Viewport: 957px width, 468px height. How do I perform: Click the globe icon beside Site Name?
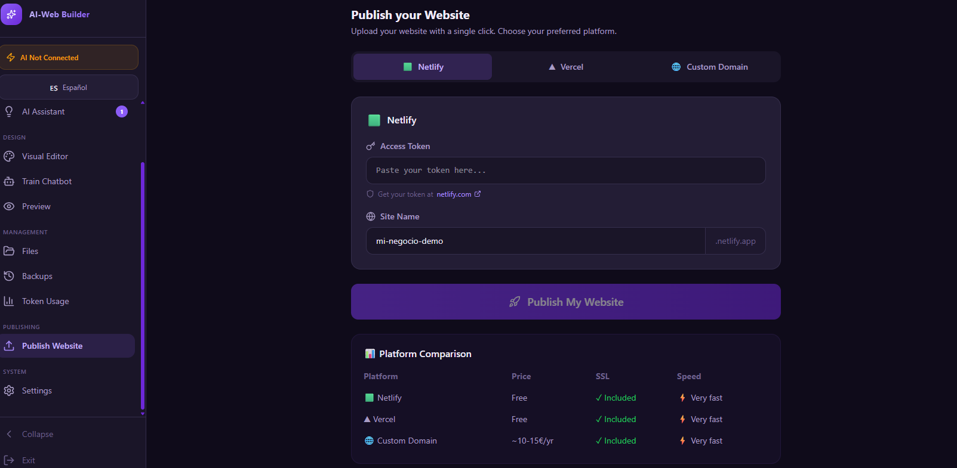click(371, 216)
